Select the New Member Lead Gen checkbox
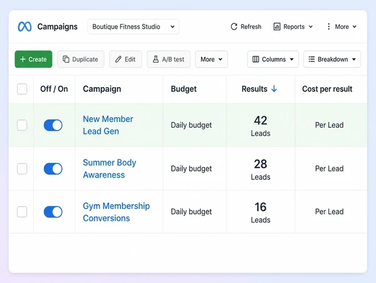376x283 pixels. click(22, 125)
